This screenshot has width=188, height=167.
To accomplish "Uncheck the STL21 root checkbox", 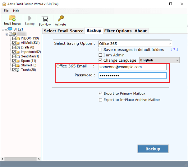I will (7, 29).
